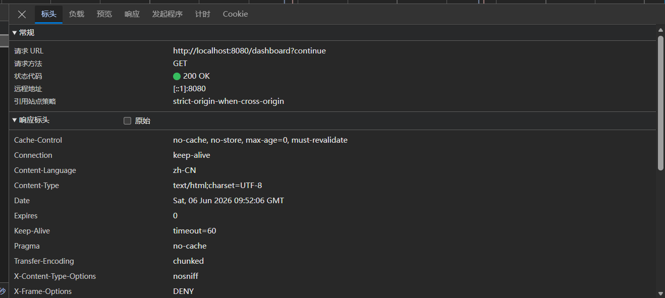Click the 状态代码 label
Viewport: 665px width, 298px height.
[28, 76]
